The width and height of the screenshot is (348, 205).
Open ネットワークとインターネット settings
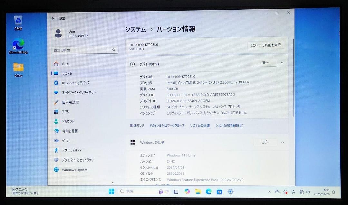coord(84,92)
